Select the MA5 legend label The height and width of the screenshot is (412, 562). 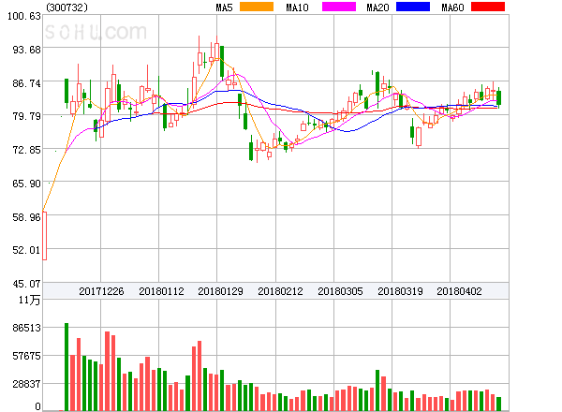[224, 7]
